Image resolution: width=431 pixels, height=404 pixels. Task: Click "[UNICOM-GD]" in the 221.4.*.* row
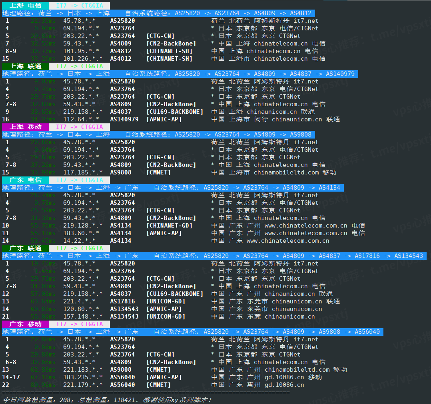tap(166, 301)
